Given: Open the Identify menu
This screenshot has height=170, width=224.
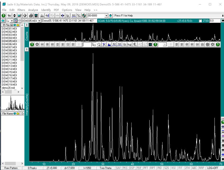Looking at the screenshot, I should click(46, 10).
